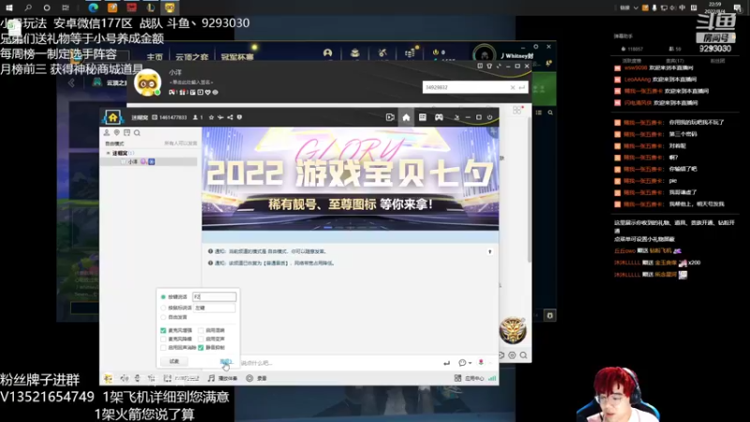Screen dimensions: 750x422
Task: Click the green signal bars status icon
Action: point(492,378)
